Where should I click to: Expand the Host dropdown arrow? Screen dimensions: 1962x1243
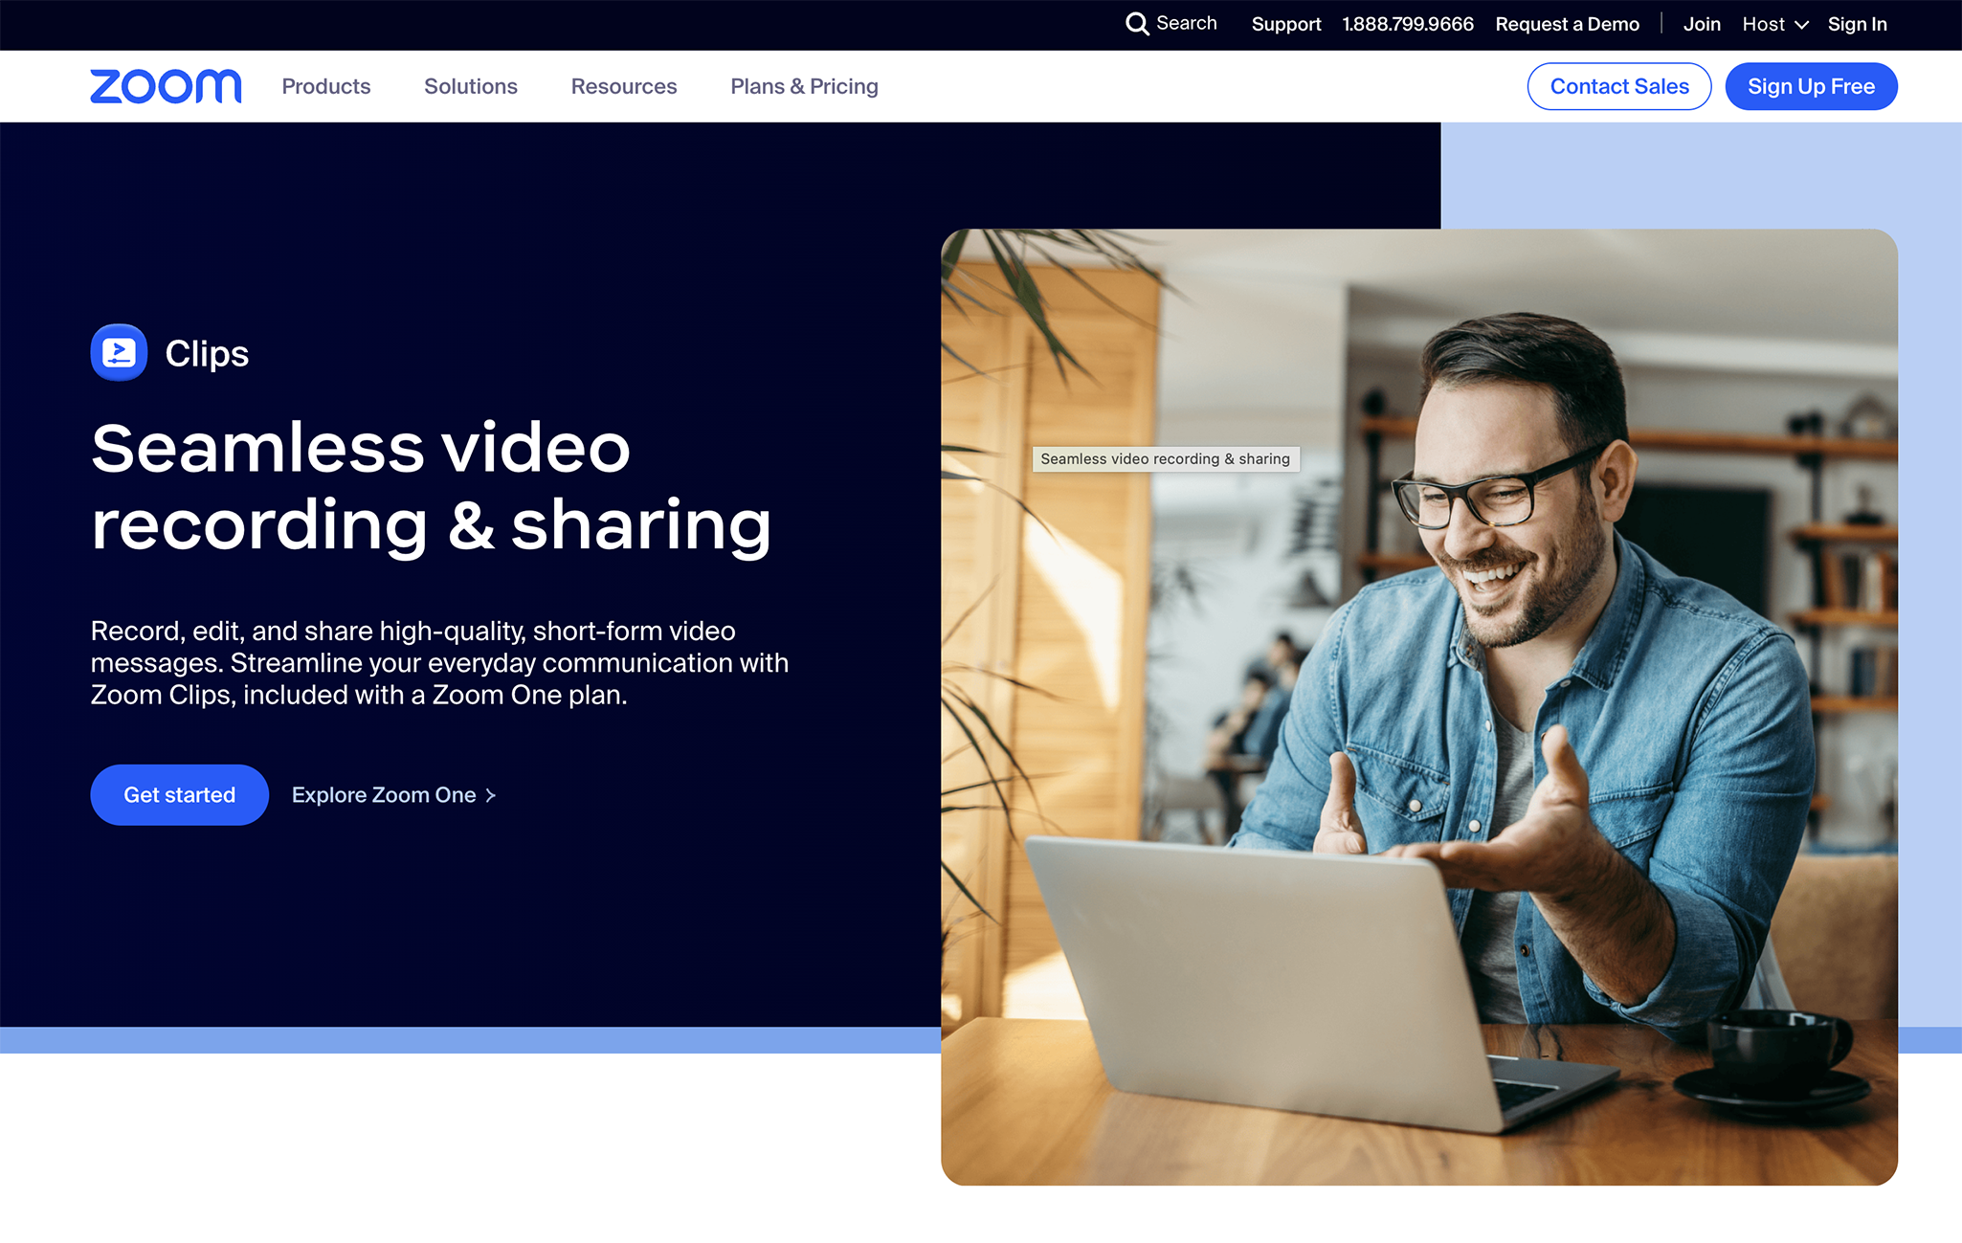click(1801, 25)
